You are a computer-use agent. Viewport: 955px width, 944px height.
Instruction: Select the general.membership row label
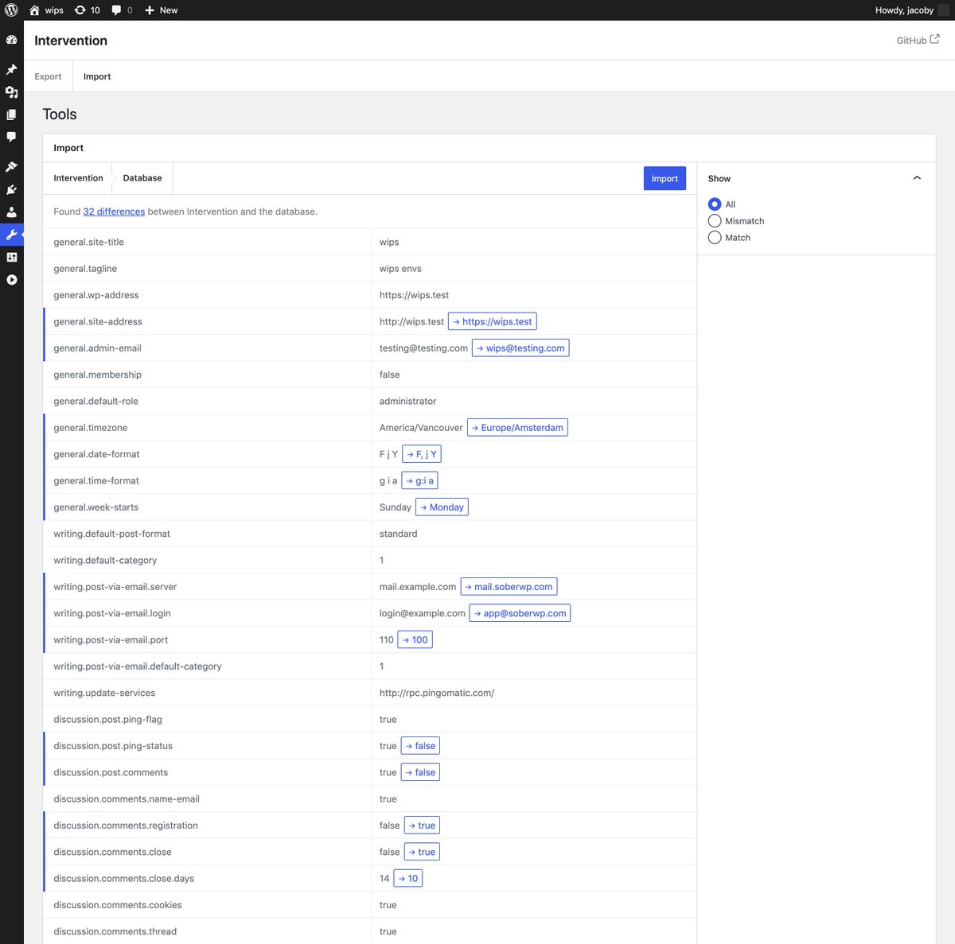pos(97,375)
